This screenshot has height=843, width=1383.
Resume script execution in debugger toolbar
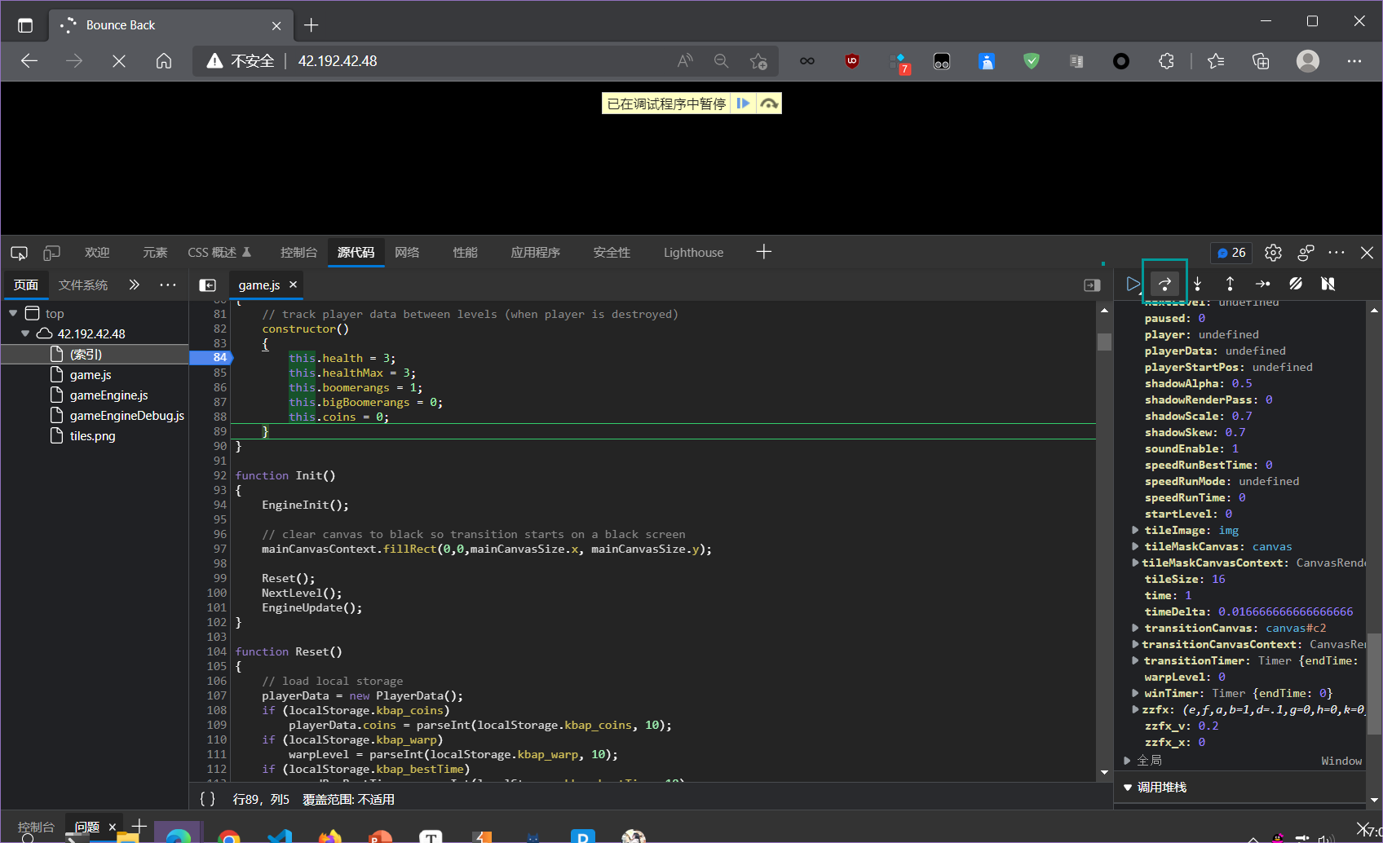(x=1133, y=284)
